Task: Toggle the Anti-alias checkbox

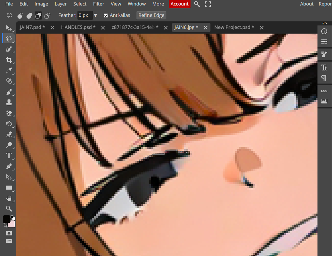Action: pos(106,15)
